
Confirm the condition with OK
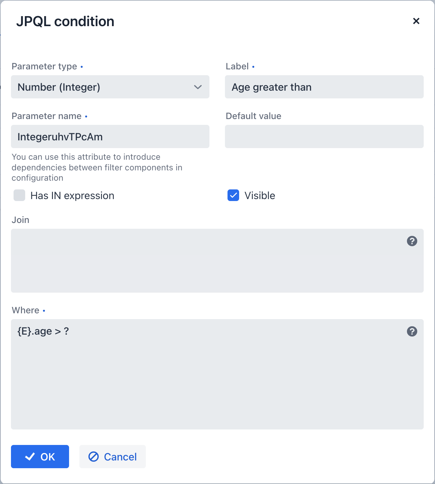(40, 457)
